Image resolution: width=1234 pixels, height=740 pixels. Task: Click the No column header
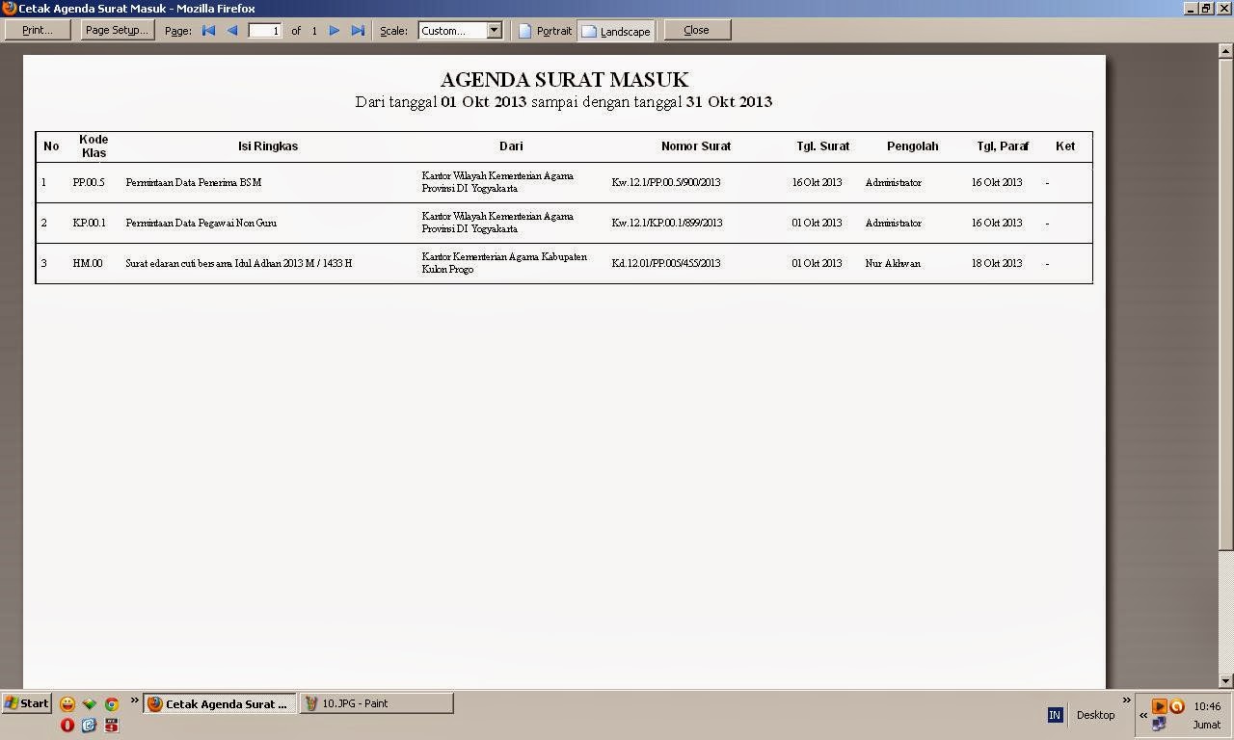51,146
